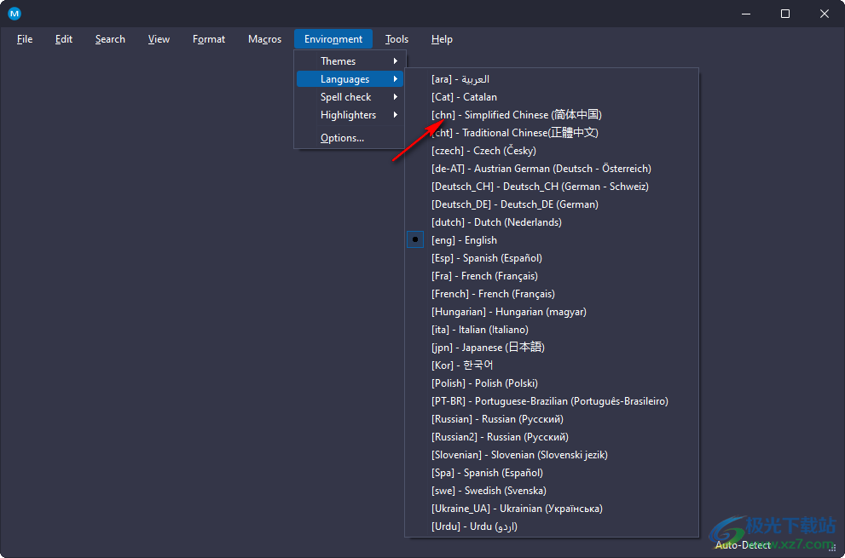Switch to [Kor] Korean language

coord(552,365)
